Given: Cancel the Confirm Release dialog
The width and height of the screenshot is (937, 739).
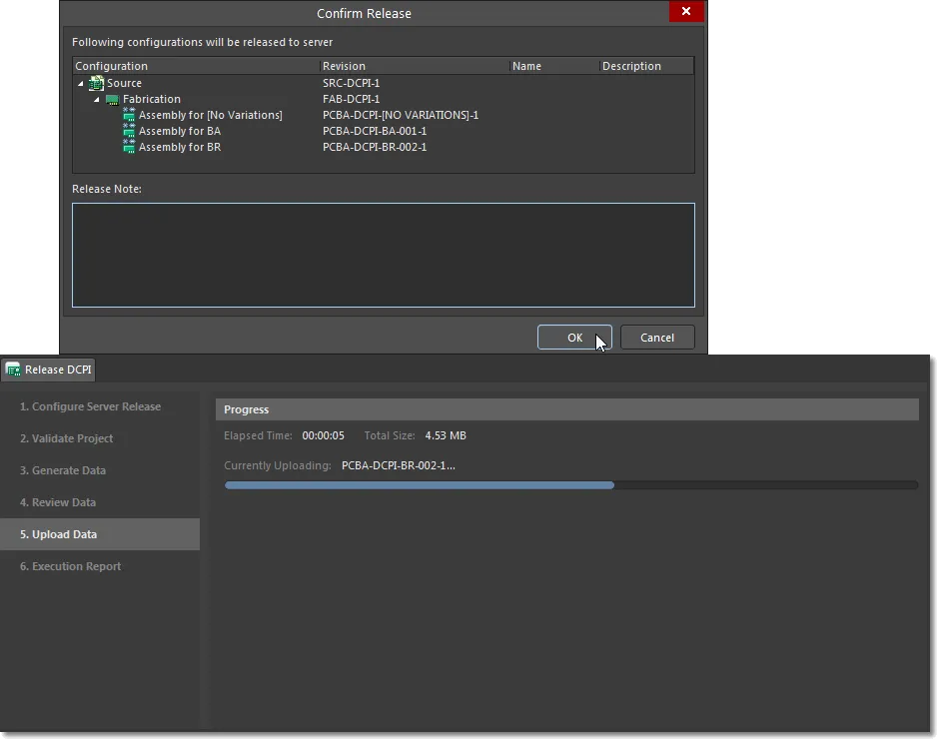Looking at the screenshot, I should [x=657, y=338].
